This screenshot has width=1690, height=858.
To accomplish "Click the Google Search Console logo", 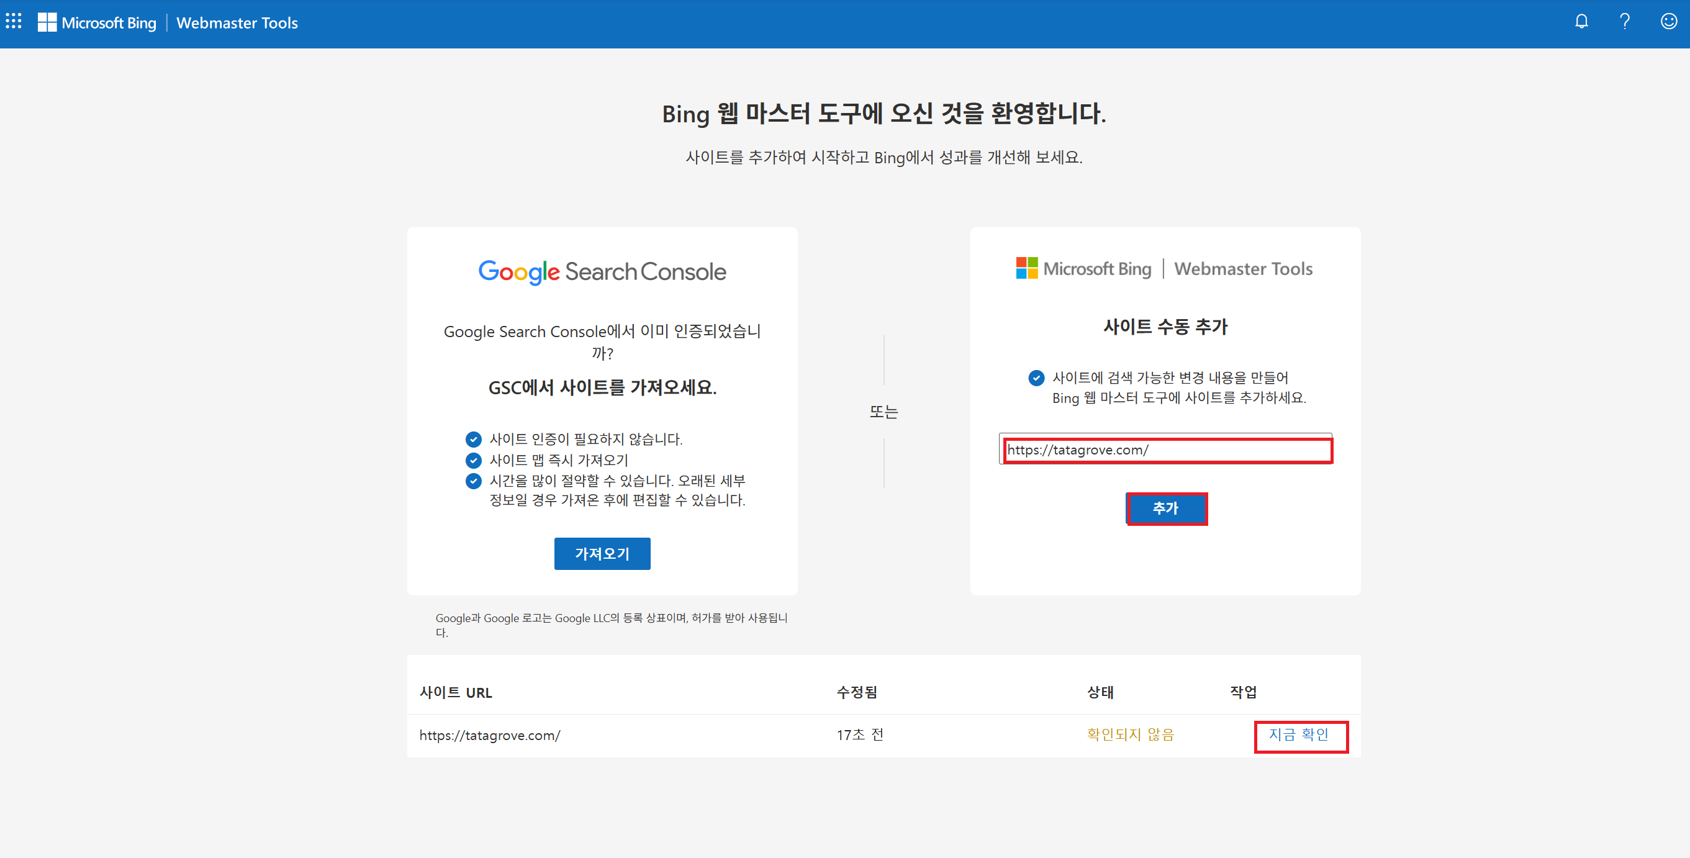I will coord(602,271).
